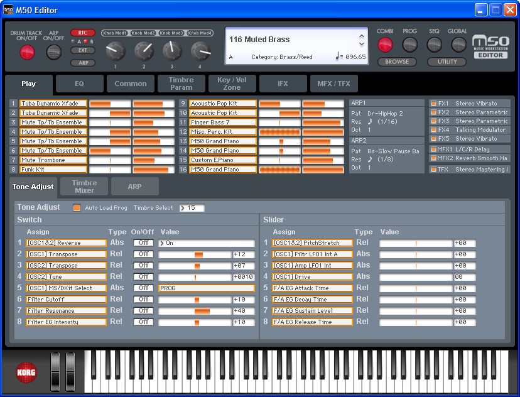Click Knob Mod2 dial
The width and height of the screenshot is (520, 397).
coord(144,51)
